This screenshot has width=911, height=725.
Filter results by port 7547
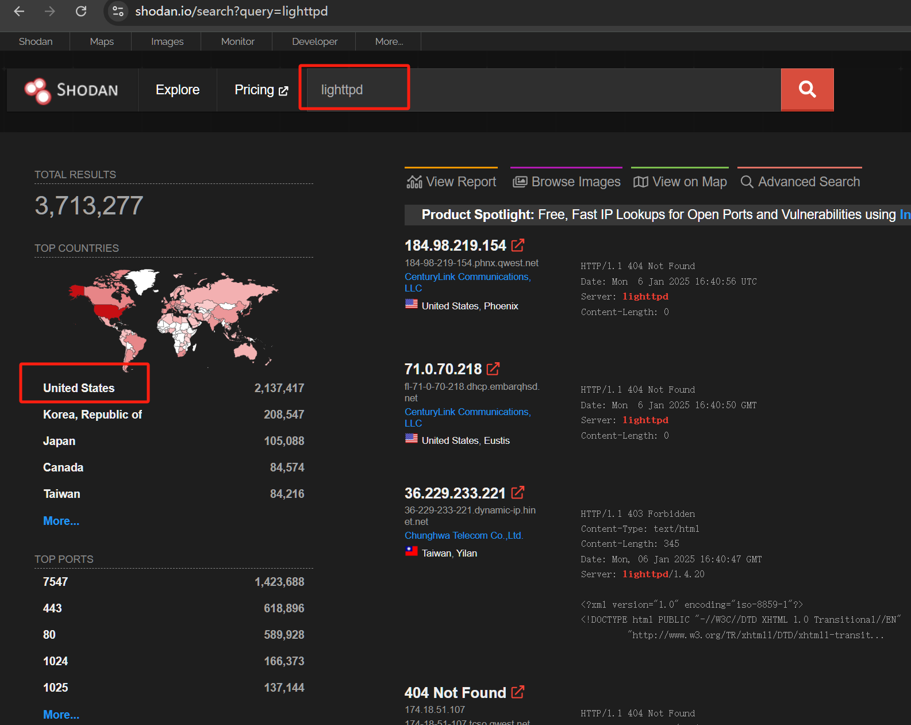(x=55, y=582)
